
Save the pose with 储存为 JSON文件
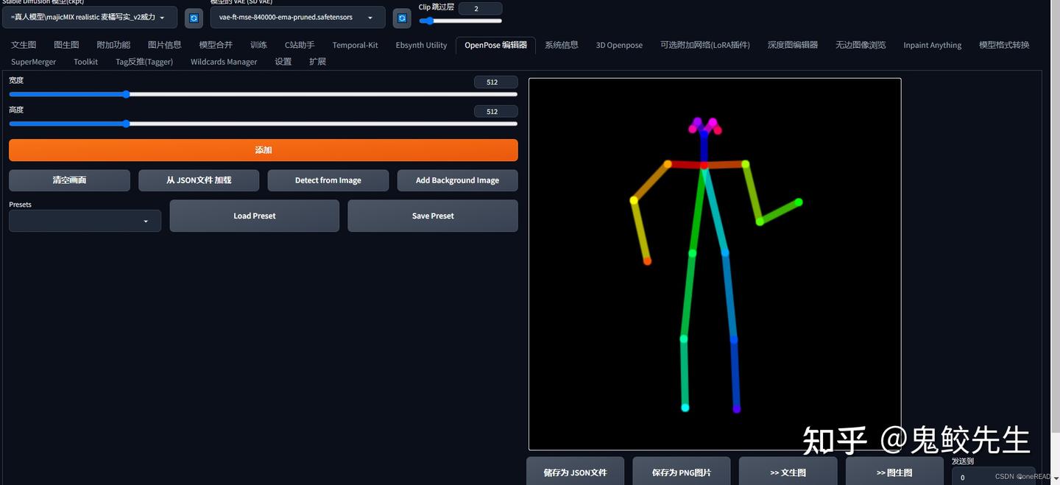click(575, 472)
